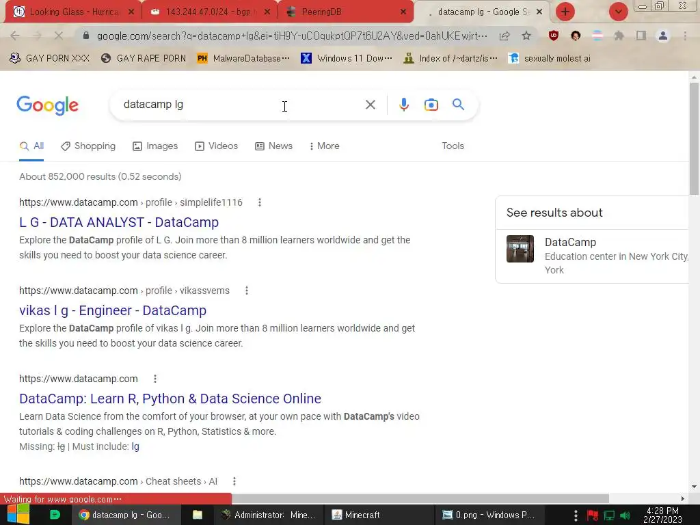Open the MalwareDatabase bookmark
Viewport: 700px width, 525px height.
pos(243,59)
